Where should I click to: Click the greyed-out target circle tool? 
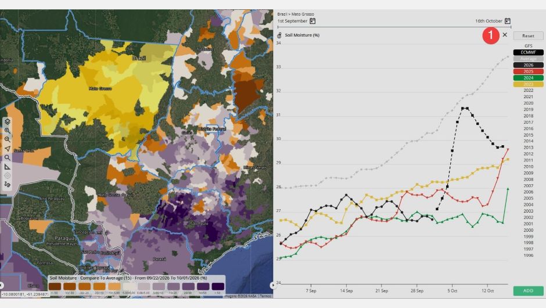pos(8,176)
